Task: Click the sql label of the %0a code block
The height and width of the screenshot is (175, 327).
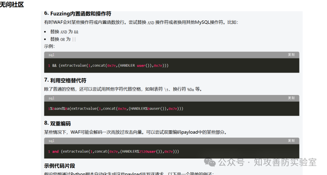Action: click(51, 98)
